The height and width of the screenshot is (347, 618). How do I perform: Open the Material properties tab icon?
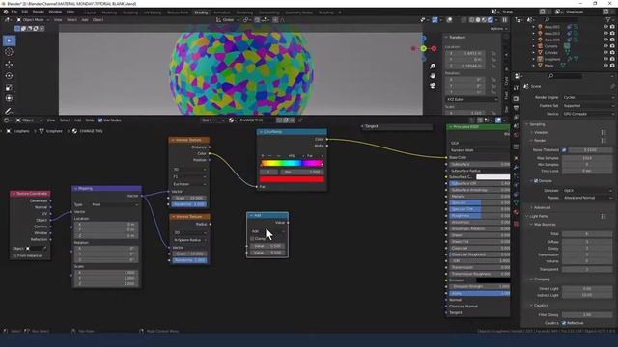pos(516,212)
